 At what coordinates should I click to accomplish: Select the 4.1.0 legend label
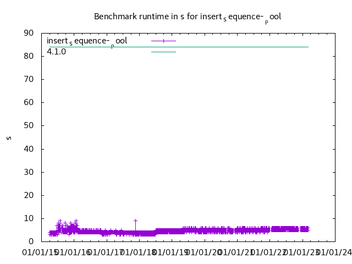(57, 52)
